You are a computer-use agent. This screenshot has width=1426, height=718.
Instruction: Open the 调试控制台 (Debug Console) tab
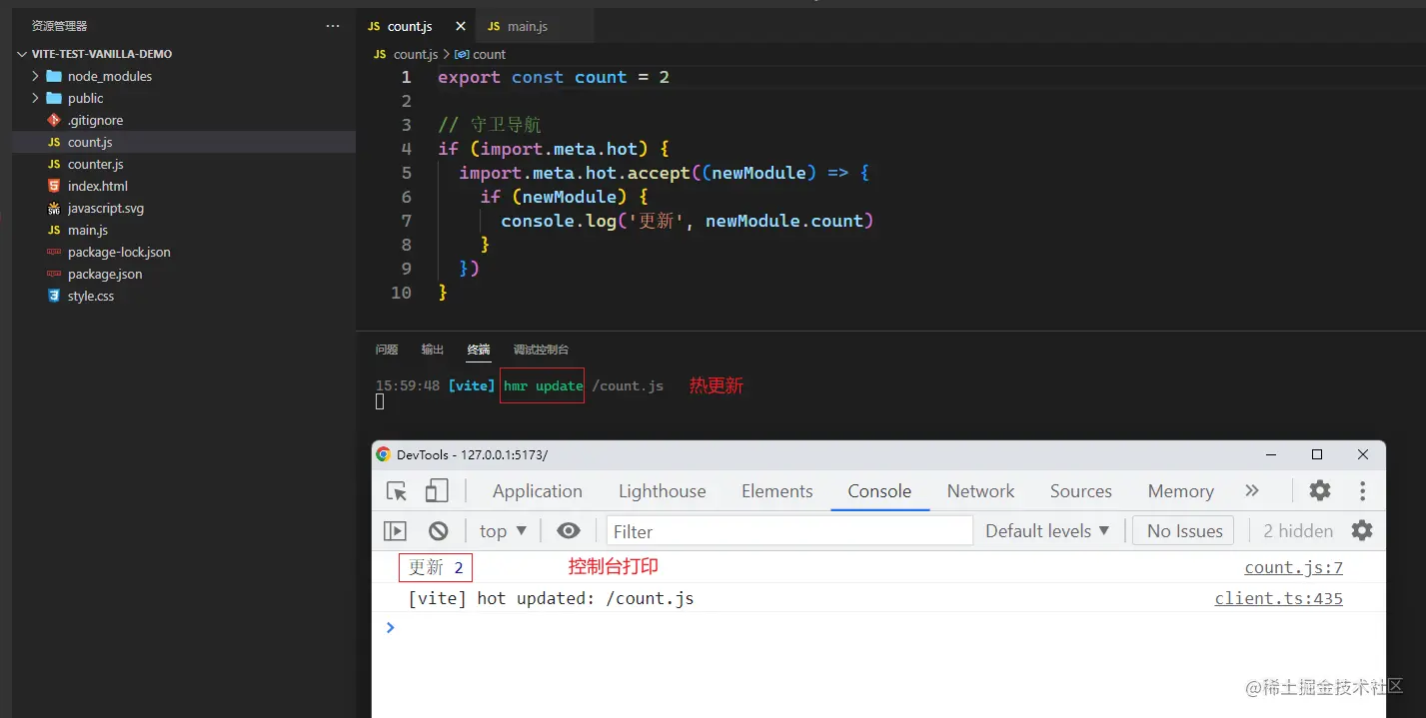click(541, 350)
